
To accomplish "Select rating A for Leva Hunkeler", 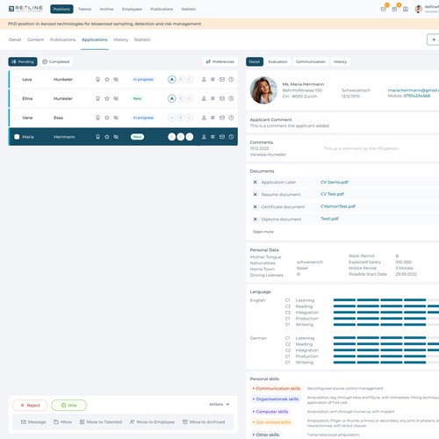I will [x=172, y=79].
